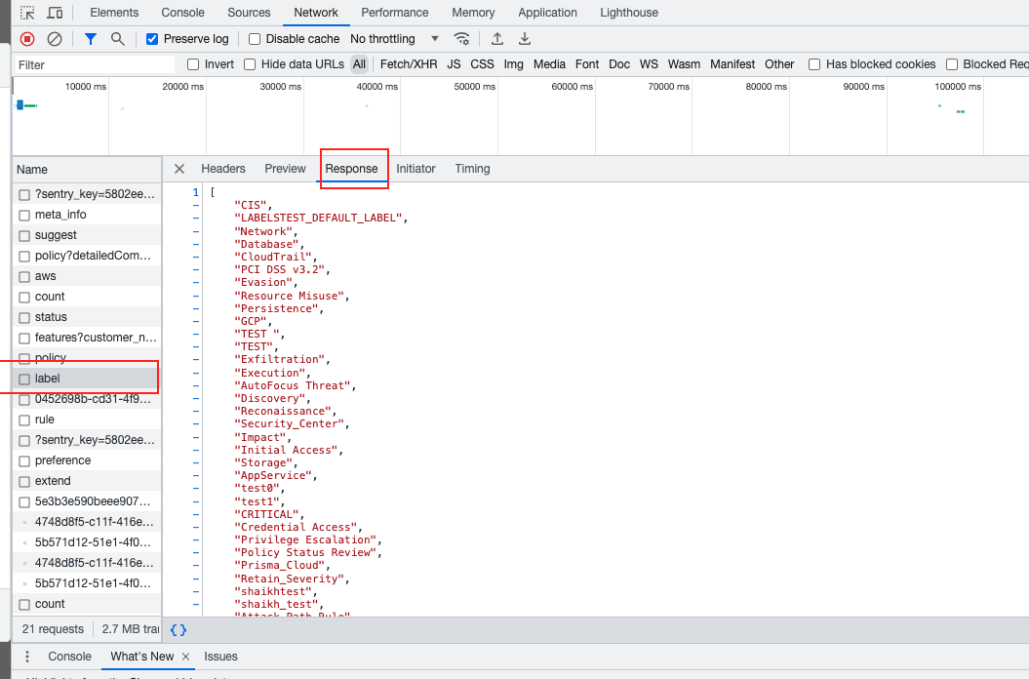Click the inspect element picker icon
The width and height of the screenshot is (1029, 679).
tap(27, 13)
